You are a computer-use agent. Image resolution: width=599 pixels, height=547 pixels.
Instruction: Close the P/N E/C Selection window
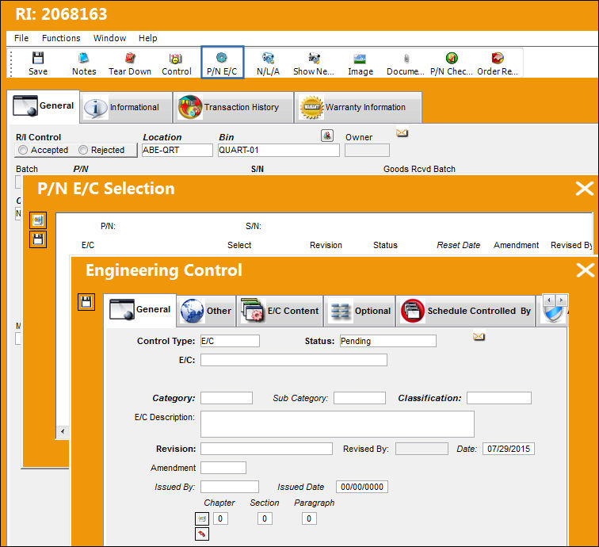point(585,189)
